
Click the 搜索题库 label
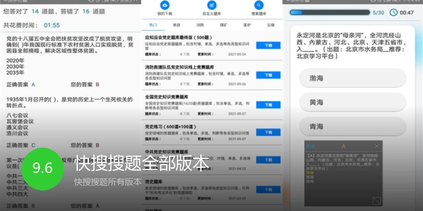259,14
